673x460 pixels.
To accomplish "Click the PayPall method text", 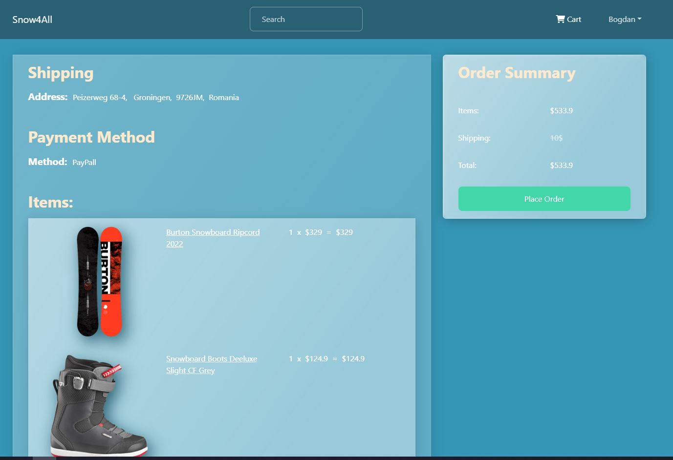I will (84, 162).
